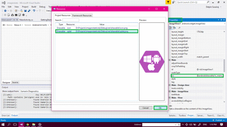Select the Designer view tab
This screenshot has height=127, width=227.
(6, 82)
